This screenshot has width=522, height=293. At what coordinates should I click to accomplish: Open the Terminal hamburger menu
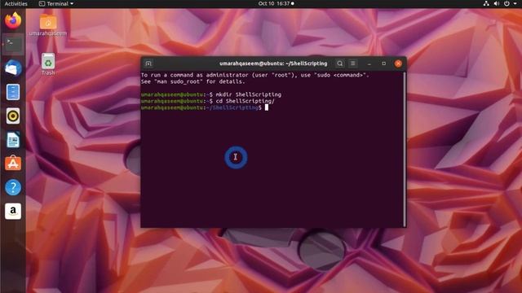pyautogui.click(x=353, y=63)
